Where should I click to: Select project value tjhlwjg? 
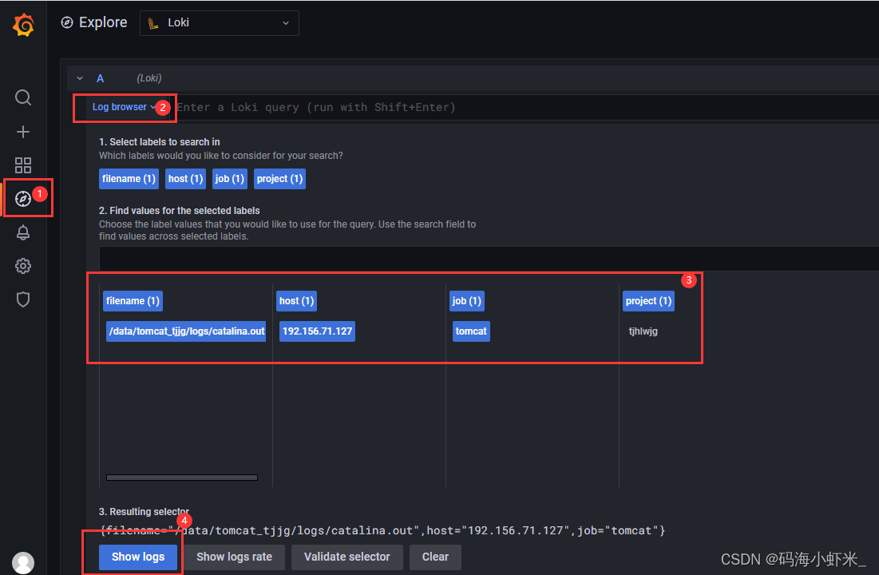click(643, 331)
